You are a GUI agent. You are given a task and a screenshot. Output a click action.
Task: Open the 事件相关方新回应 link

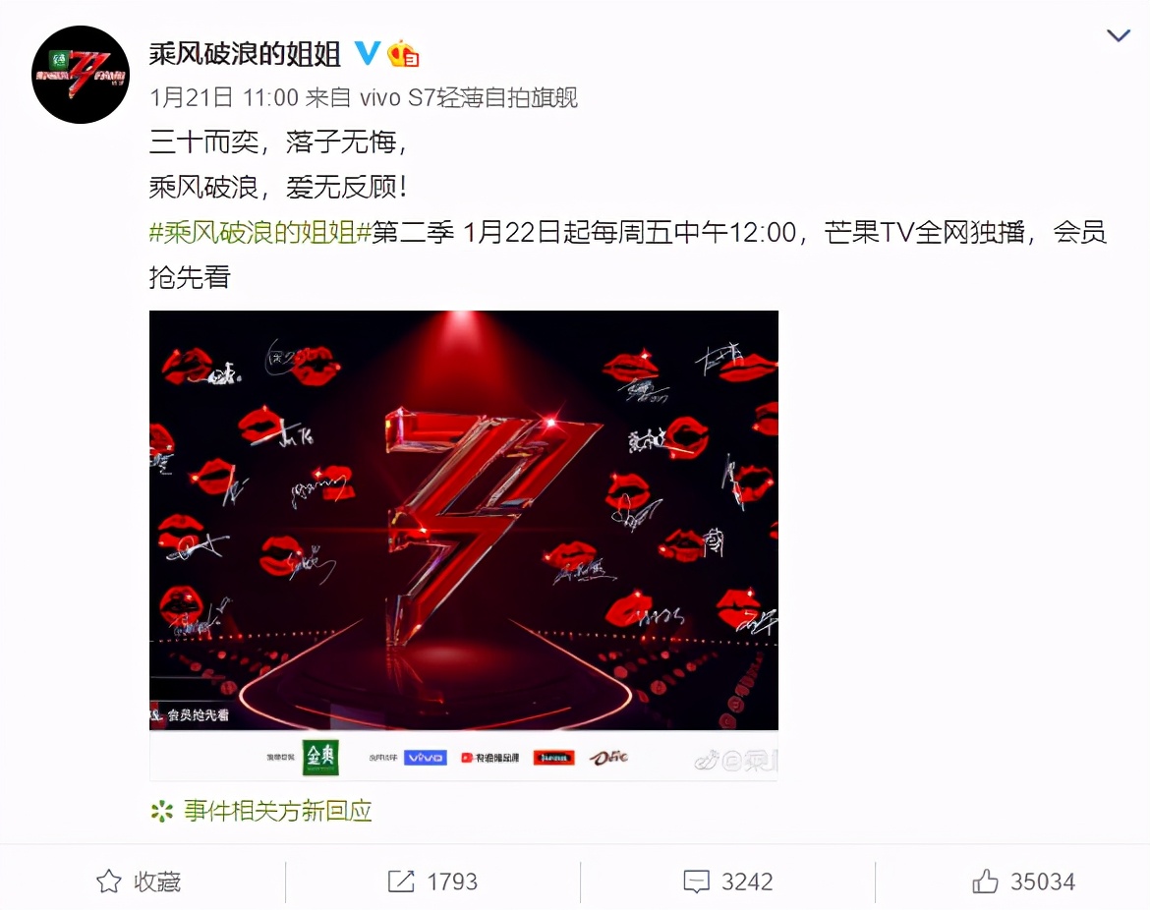click(277, 811)
